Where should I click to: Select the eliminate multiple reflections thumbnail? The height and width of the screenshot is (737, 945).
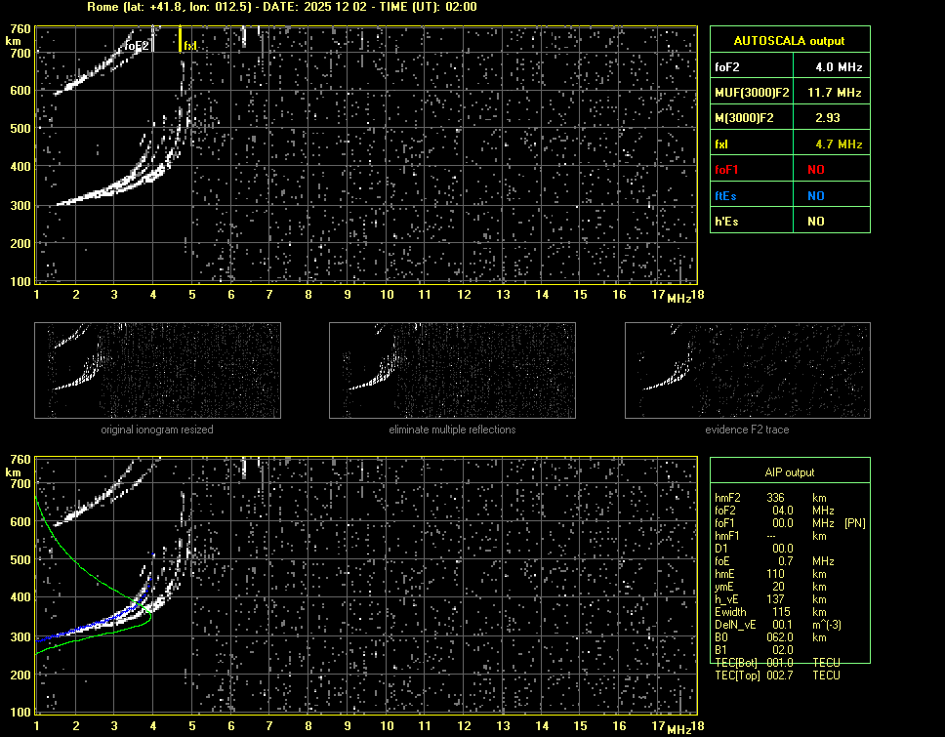pyautogui.click(x=452, y=370)
